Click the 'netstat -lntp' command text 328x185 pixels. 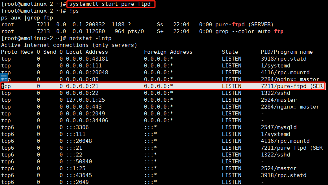[x=90, y=39]
